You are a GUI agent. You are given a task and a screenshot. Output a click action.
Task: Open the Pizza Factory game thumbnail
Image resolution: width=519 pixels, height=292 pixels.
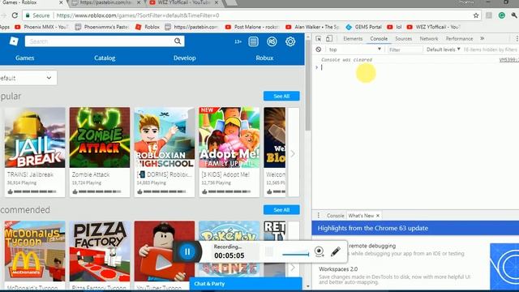pyautogui.click(x=100, y=251)
